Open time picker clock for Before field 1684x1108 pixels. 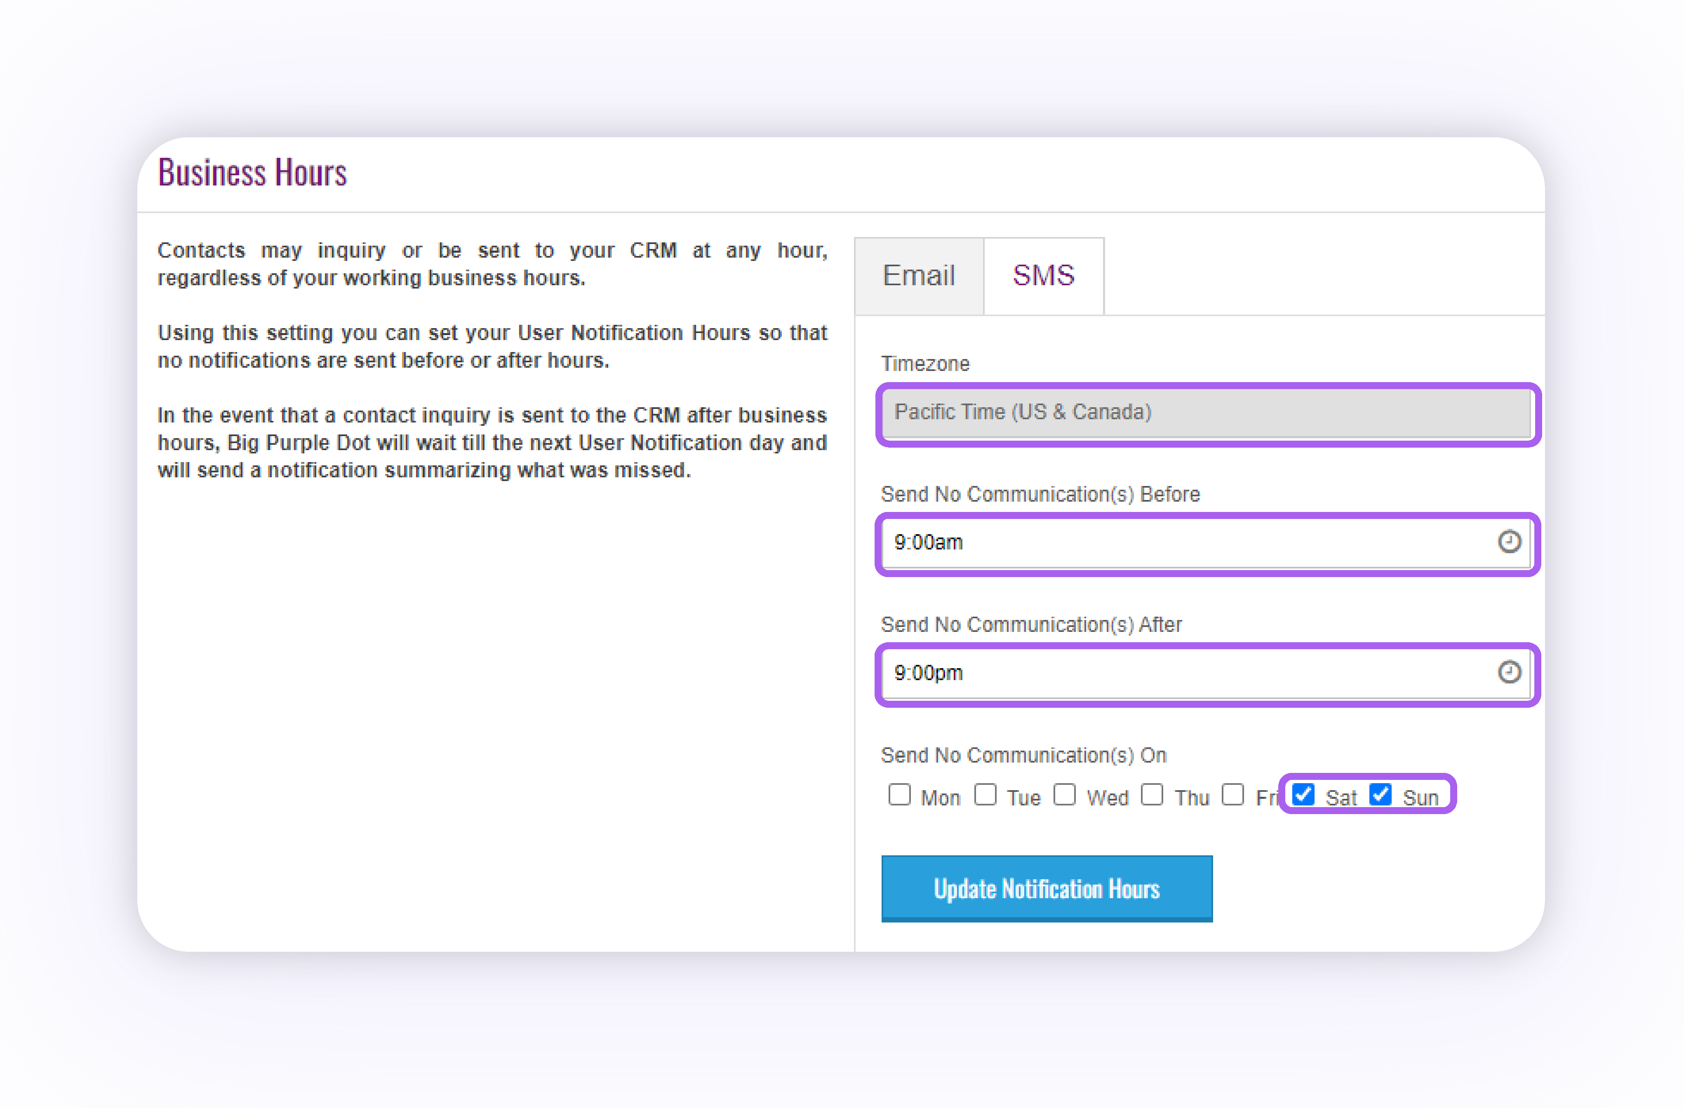[x=1508, y=542]
